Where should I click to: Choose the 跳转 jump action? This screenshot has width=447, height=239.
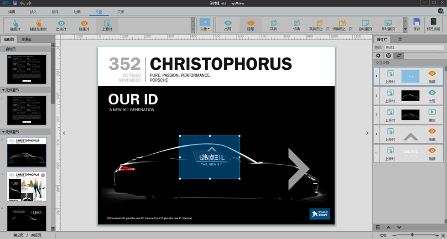pos(273,26)
